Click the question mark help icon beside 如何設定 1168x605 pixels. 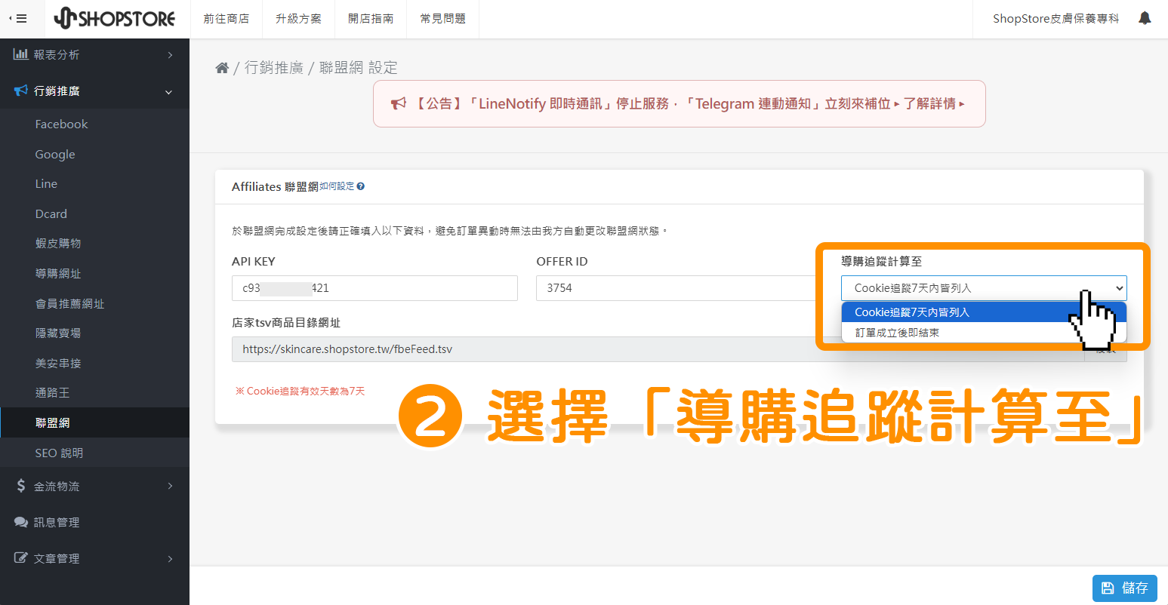pos(361,186)
